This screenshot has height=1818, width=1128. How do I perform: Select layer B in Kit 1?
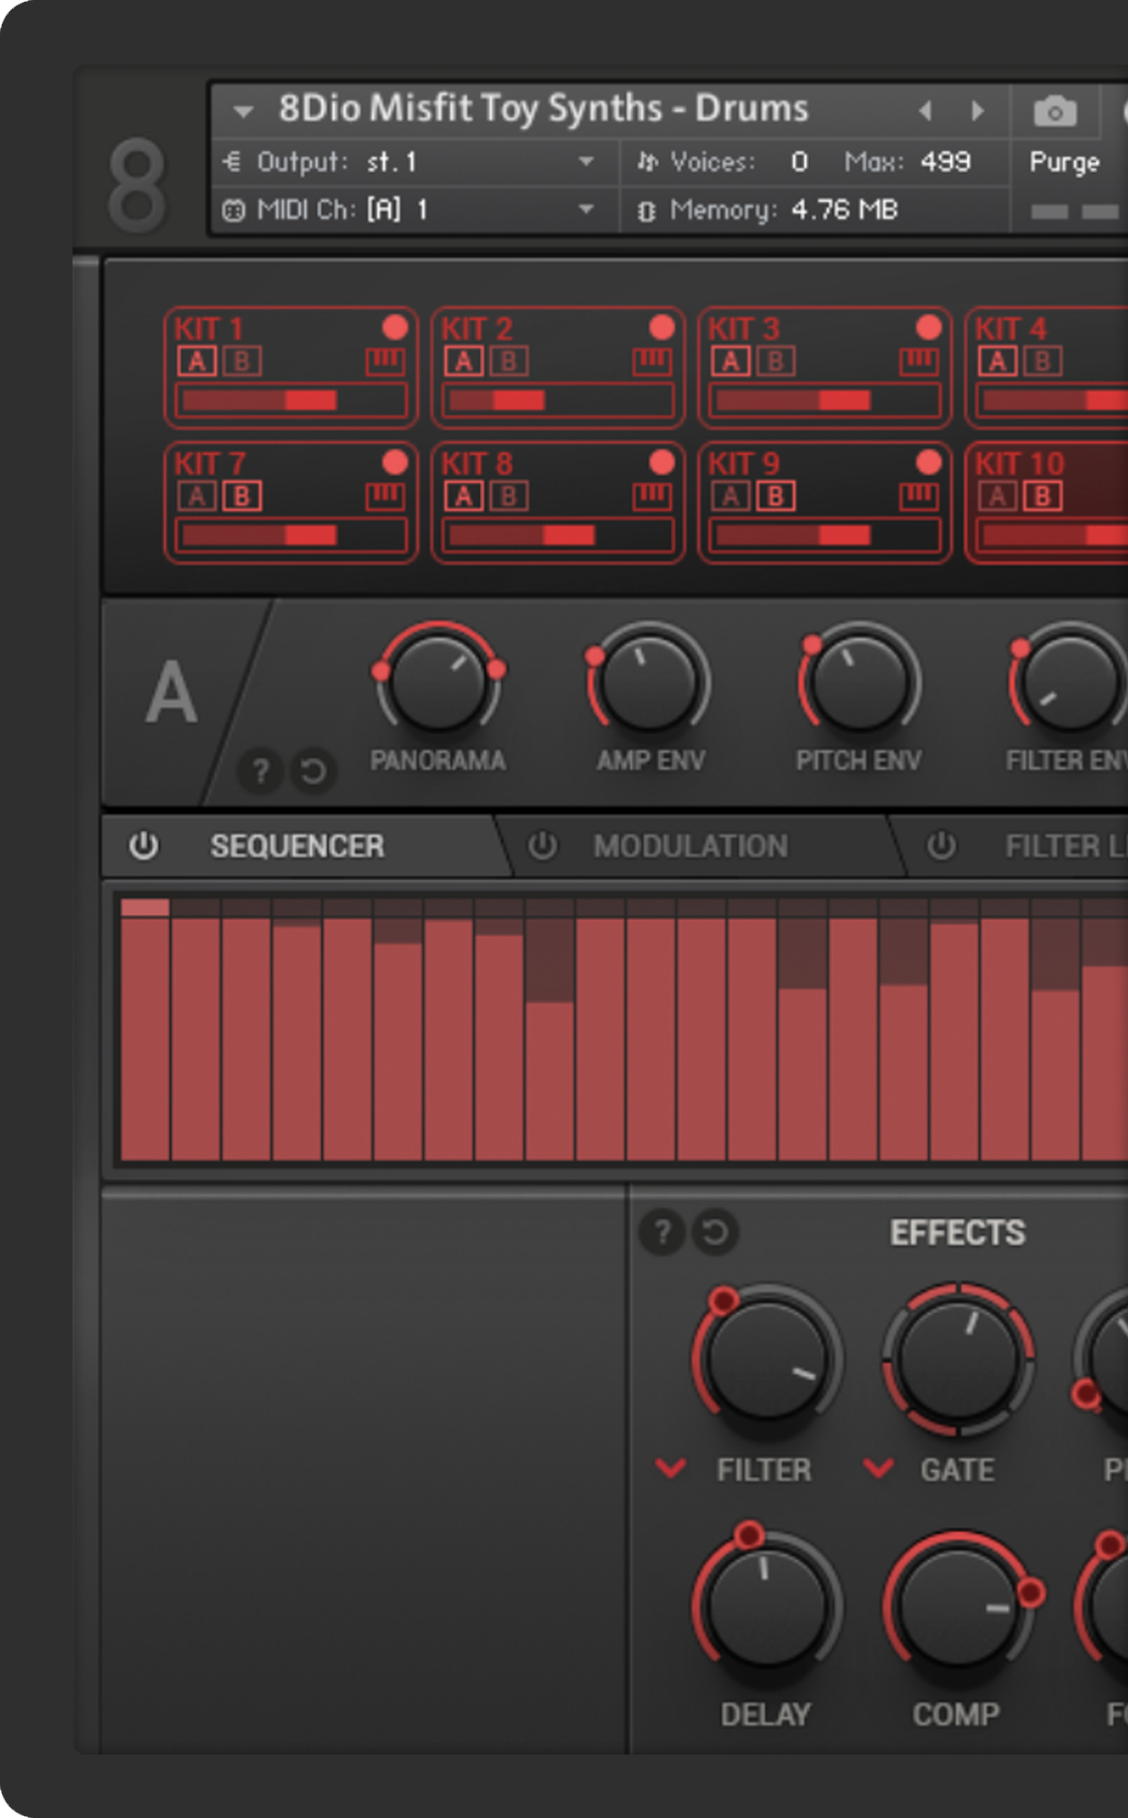(242, 361)
